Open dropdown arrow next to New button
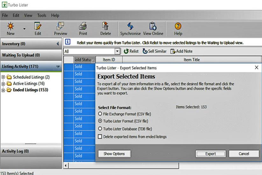262x175 pixels. click(24, 29)
